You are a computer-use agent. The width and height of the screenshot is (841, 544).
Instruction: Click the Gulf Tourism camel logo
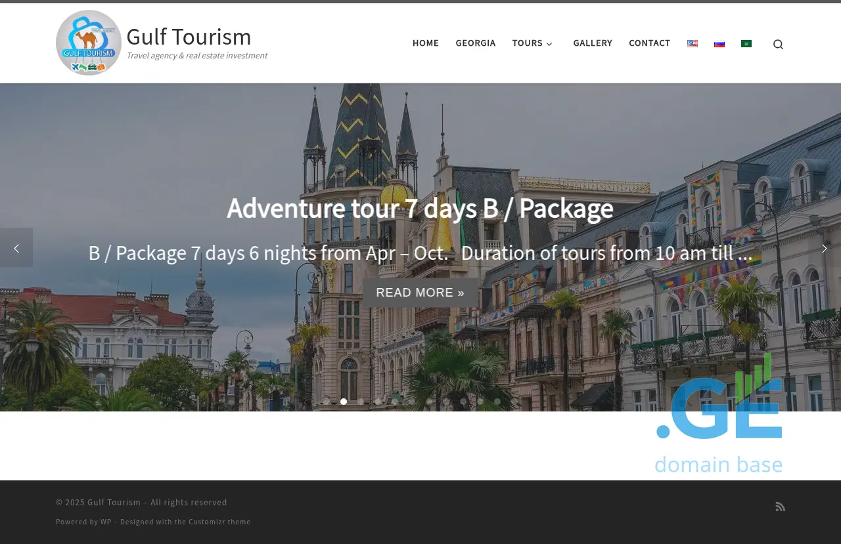tap(89, 43)
